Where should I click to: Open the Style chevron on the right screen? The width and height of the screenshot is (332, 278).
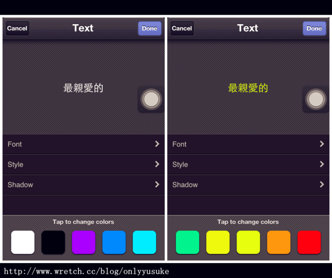pyautogui.click(x=322, y=164)
